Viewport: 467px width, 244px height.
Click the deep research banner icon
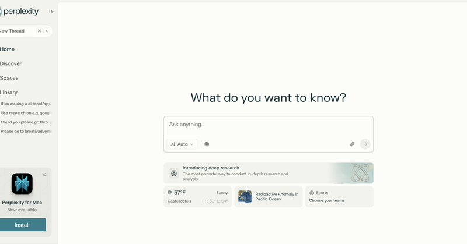[174, 173]
